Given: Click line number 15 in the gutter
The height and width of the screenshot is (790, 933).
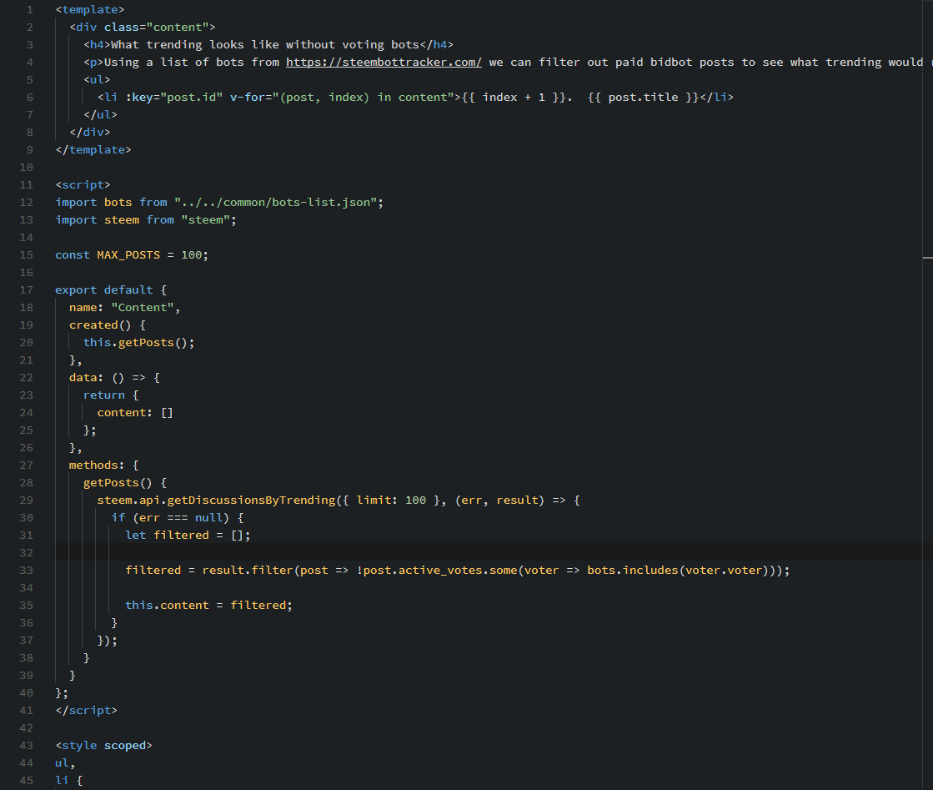Looking at the screenshot, I should click(26, 254).
